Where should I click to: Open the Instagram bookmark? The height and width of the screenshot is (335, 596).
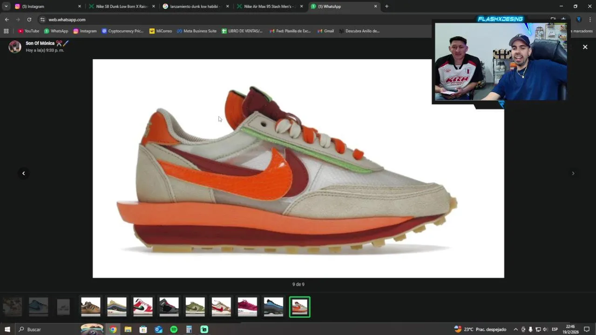pos(85,31)
